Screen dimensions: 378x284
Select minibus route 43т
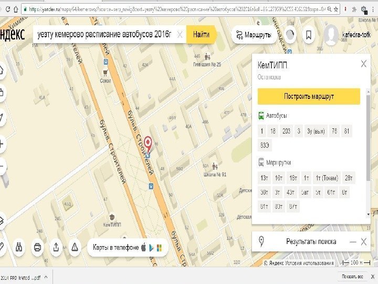click(290, 192)
